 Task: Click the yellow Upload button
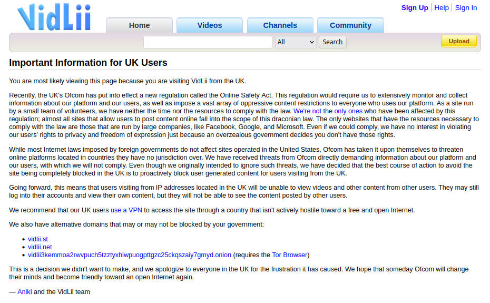tap(458, 41)
